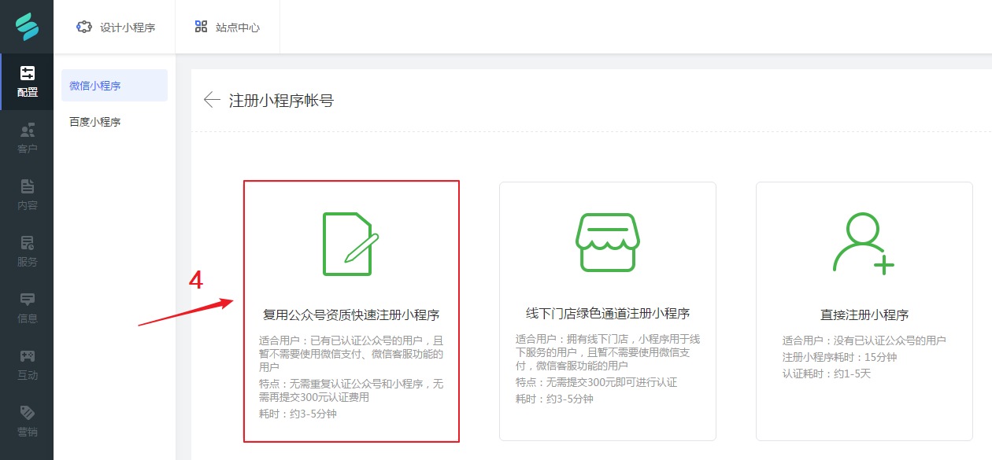Open the 内容 sidebar section
This screenshot has width=992, height=460.
[x=27, y=194]
